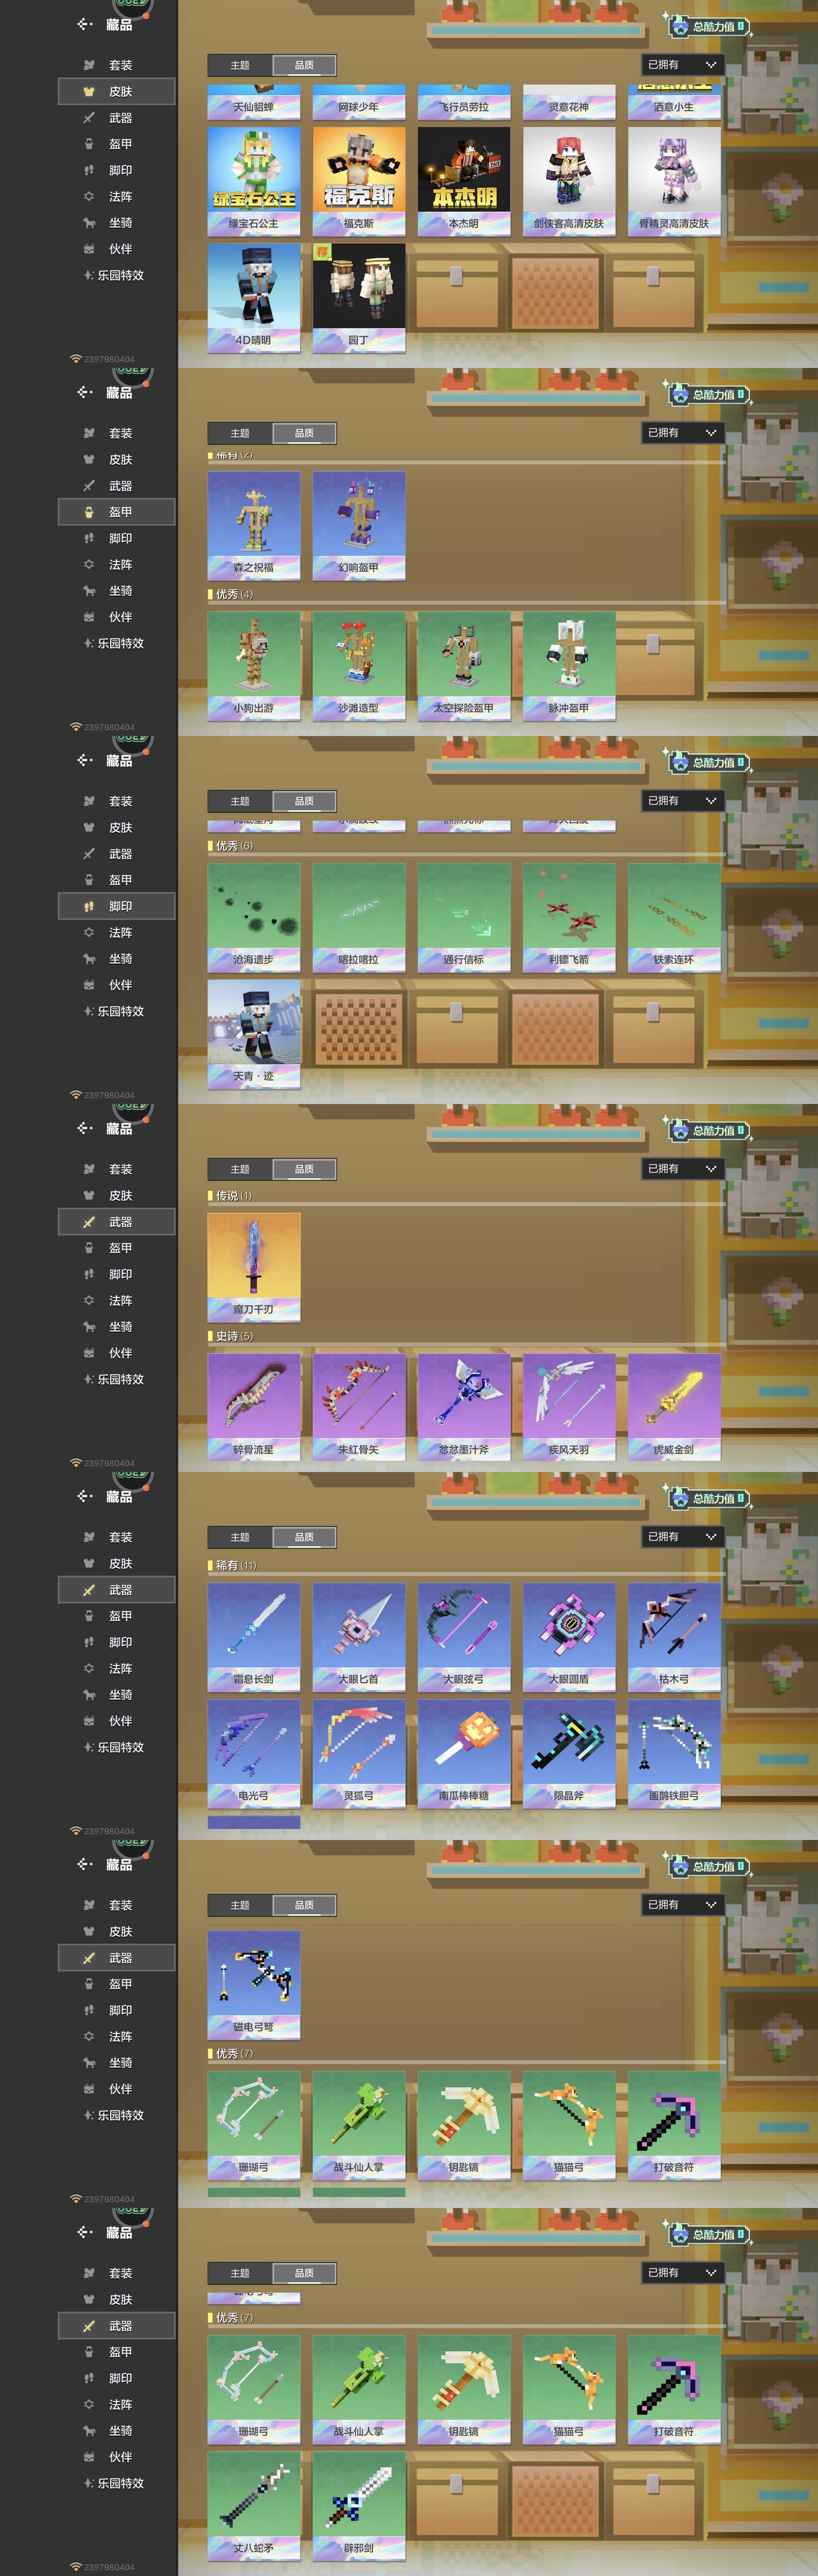The image size is (818, 2576).
Task: Toggle 品质 sorting above 霜息长剑 row
Action: click(304, 1537)
